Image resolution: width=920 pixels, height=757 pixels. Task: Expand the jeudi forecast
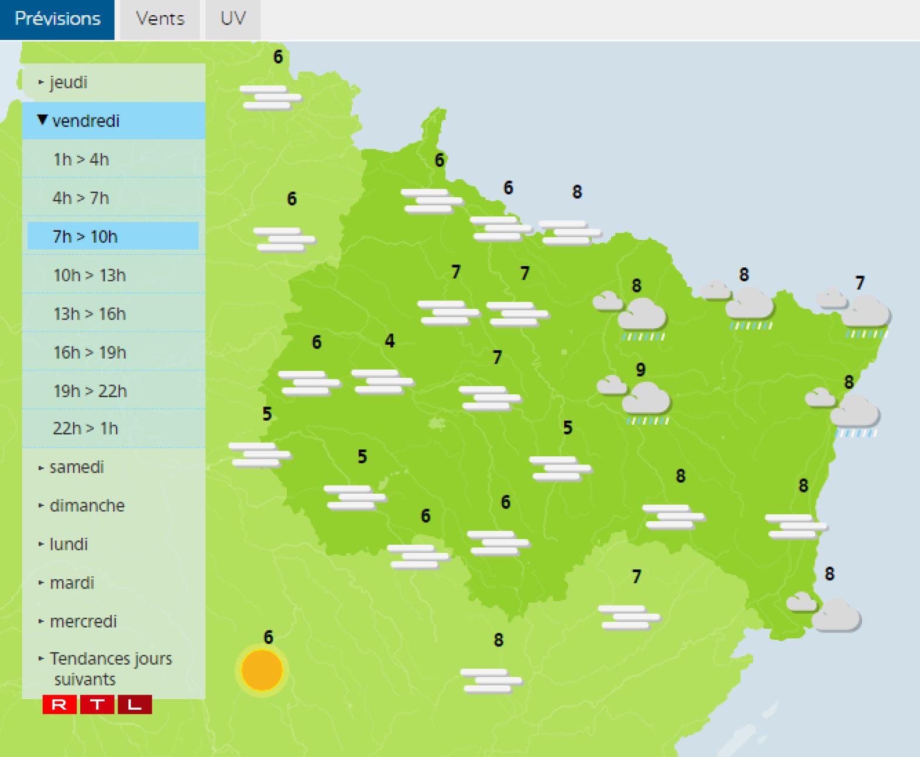(68, 82)
